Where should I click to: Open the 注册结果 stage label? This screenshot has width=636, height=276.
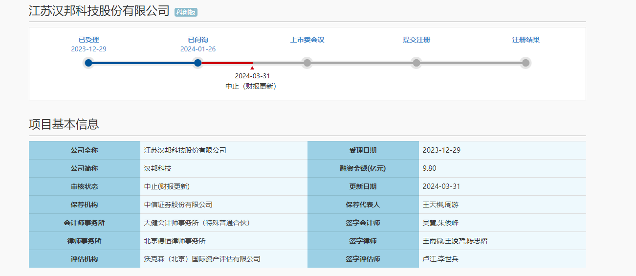526,40
